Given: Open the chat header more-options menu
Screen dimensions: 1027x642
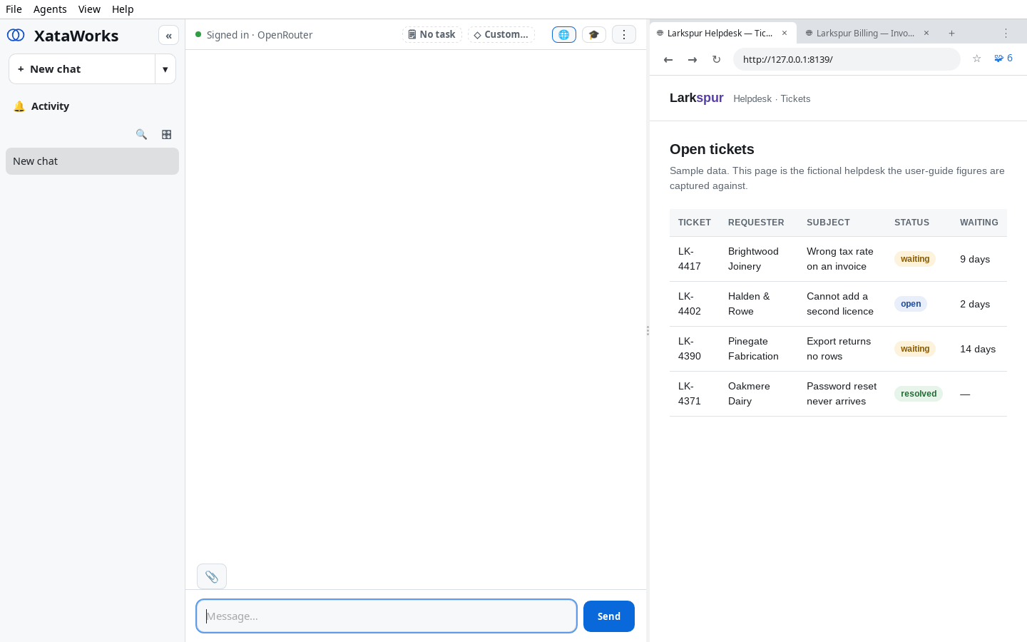Looking at the screenshot, I should (624, 34).
